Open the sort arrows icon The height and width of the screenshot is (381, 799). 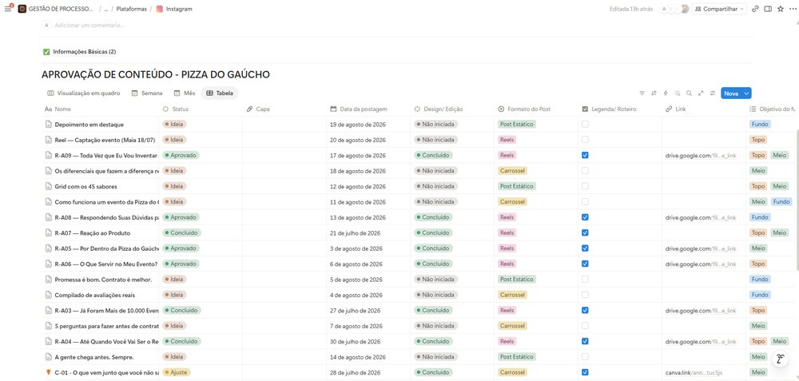[x=654, y=93]
